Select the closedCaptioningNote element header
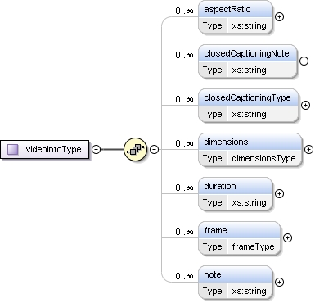315x303 pixels. tap(248, 53)
